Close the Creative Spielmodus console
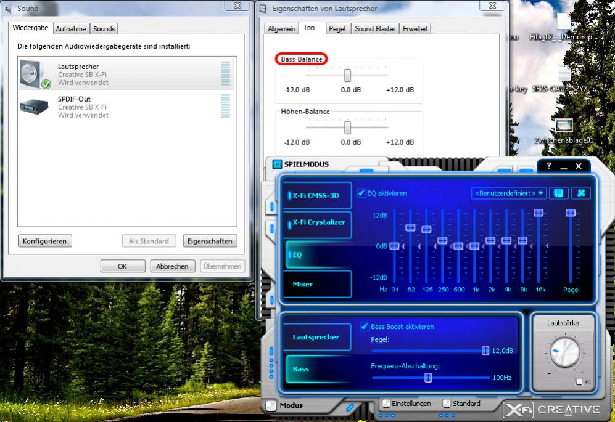 coord(579,166)
